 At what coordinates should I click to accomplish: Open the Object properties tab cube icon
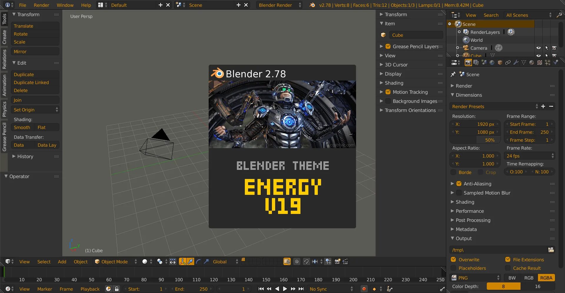click(500, 63)
